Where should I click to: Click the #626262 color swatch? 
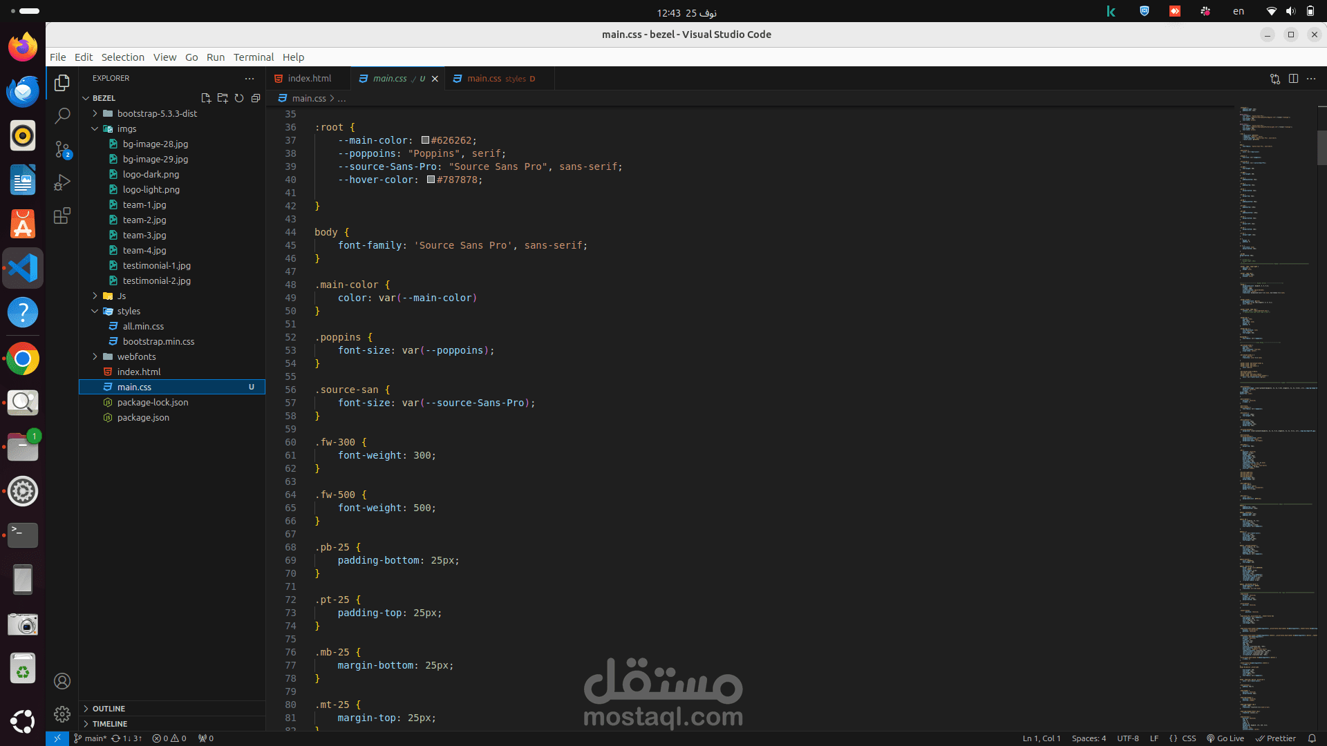point(426,140)
